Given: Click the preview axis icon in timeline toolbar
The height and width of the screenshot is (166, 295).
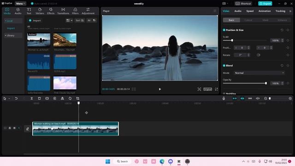Looking at the screenshot, I should pyautogui.click(x=258, y=98).
